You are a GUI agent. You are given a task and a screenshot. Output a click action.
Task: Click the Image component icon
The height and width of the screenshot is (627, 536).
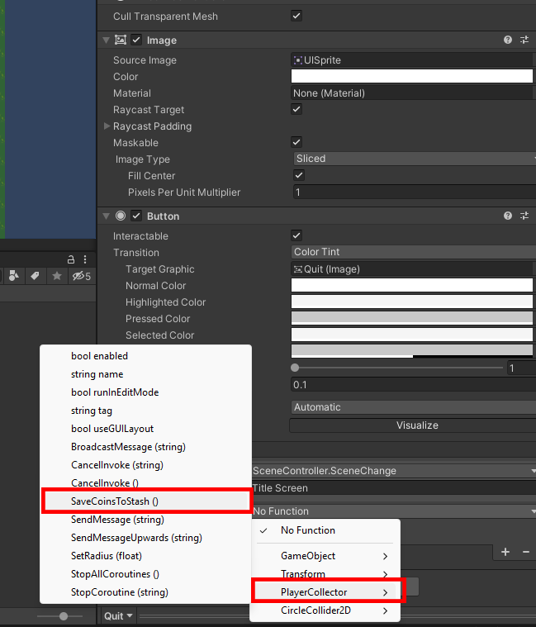121,40
